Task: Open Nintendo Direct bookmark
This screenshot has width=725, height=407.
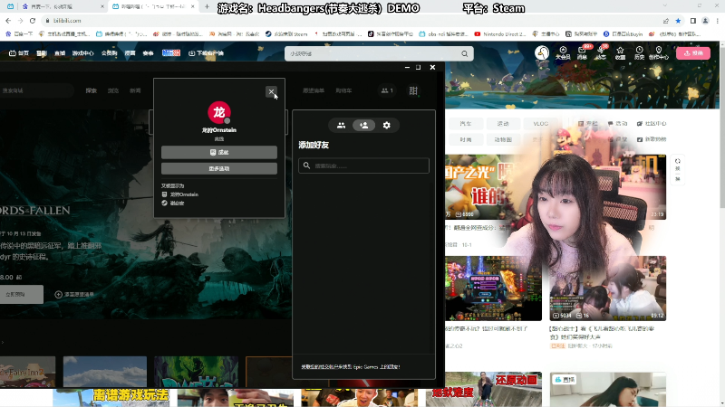Action: pyautogui.click(x=500, y=34)
